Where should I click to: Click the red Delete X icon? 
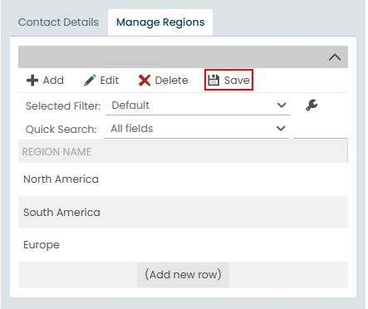(x=145, y=81)
